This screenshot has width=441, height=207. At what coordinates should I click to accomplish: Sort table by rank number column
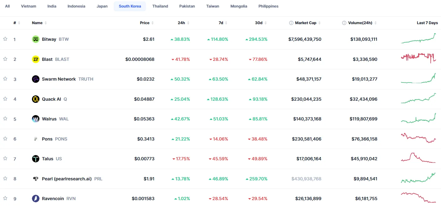pyautogui.click(x=17, y=23)
